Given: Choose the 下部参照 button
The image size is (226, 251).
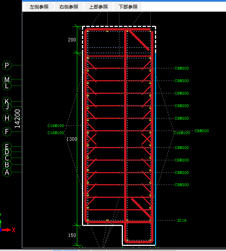Looking at the screenshot, I should 128,7.
